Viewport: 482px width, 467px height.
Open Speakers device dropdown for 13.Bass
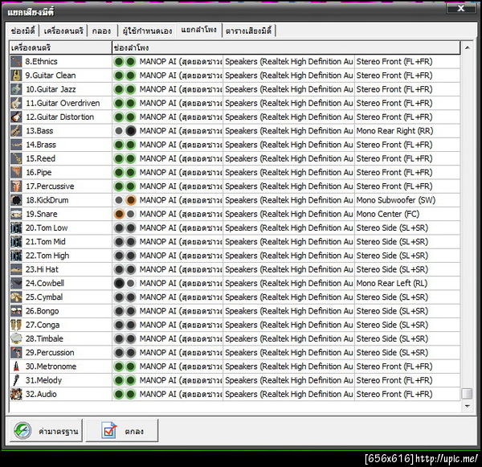click(288, 131)
